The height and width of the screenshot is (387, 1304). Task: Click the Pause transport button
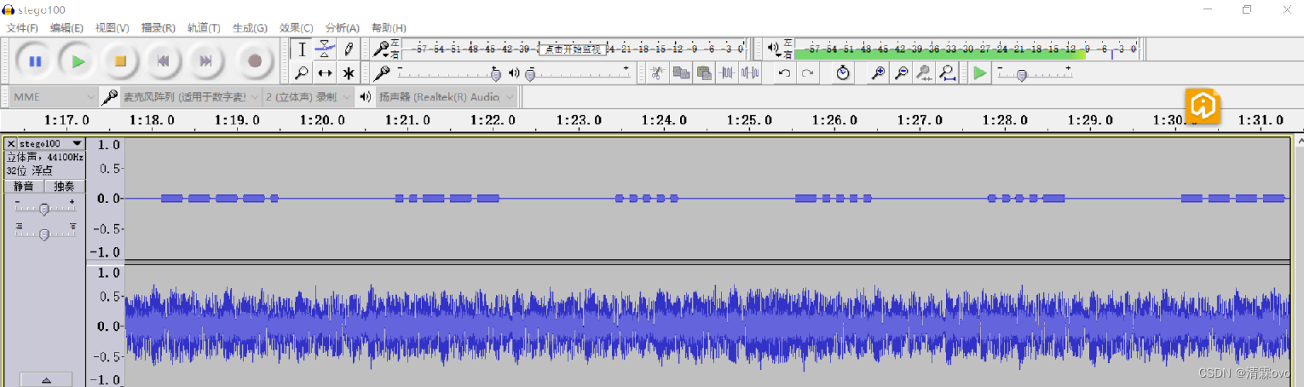(35, 61)
